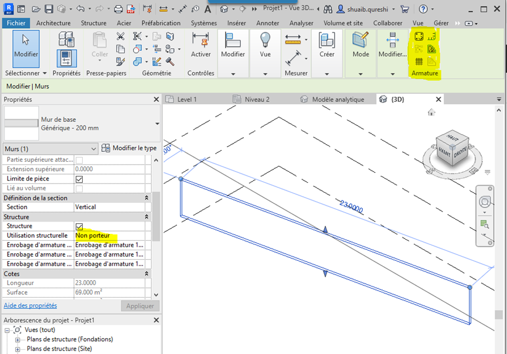The image size is (507, 354).
Task: Click the ViewCube home icon
Action: tap(432, 112)
